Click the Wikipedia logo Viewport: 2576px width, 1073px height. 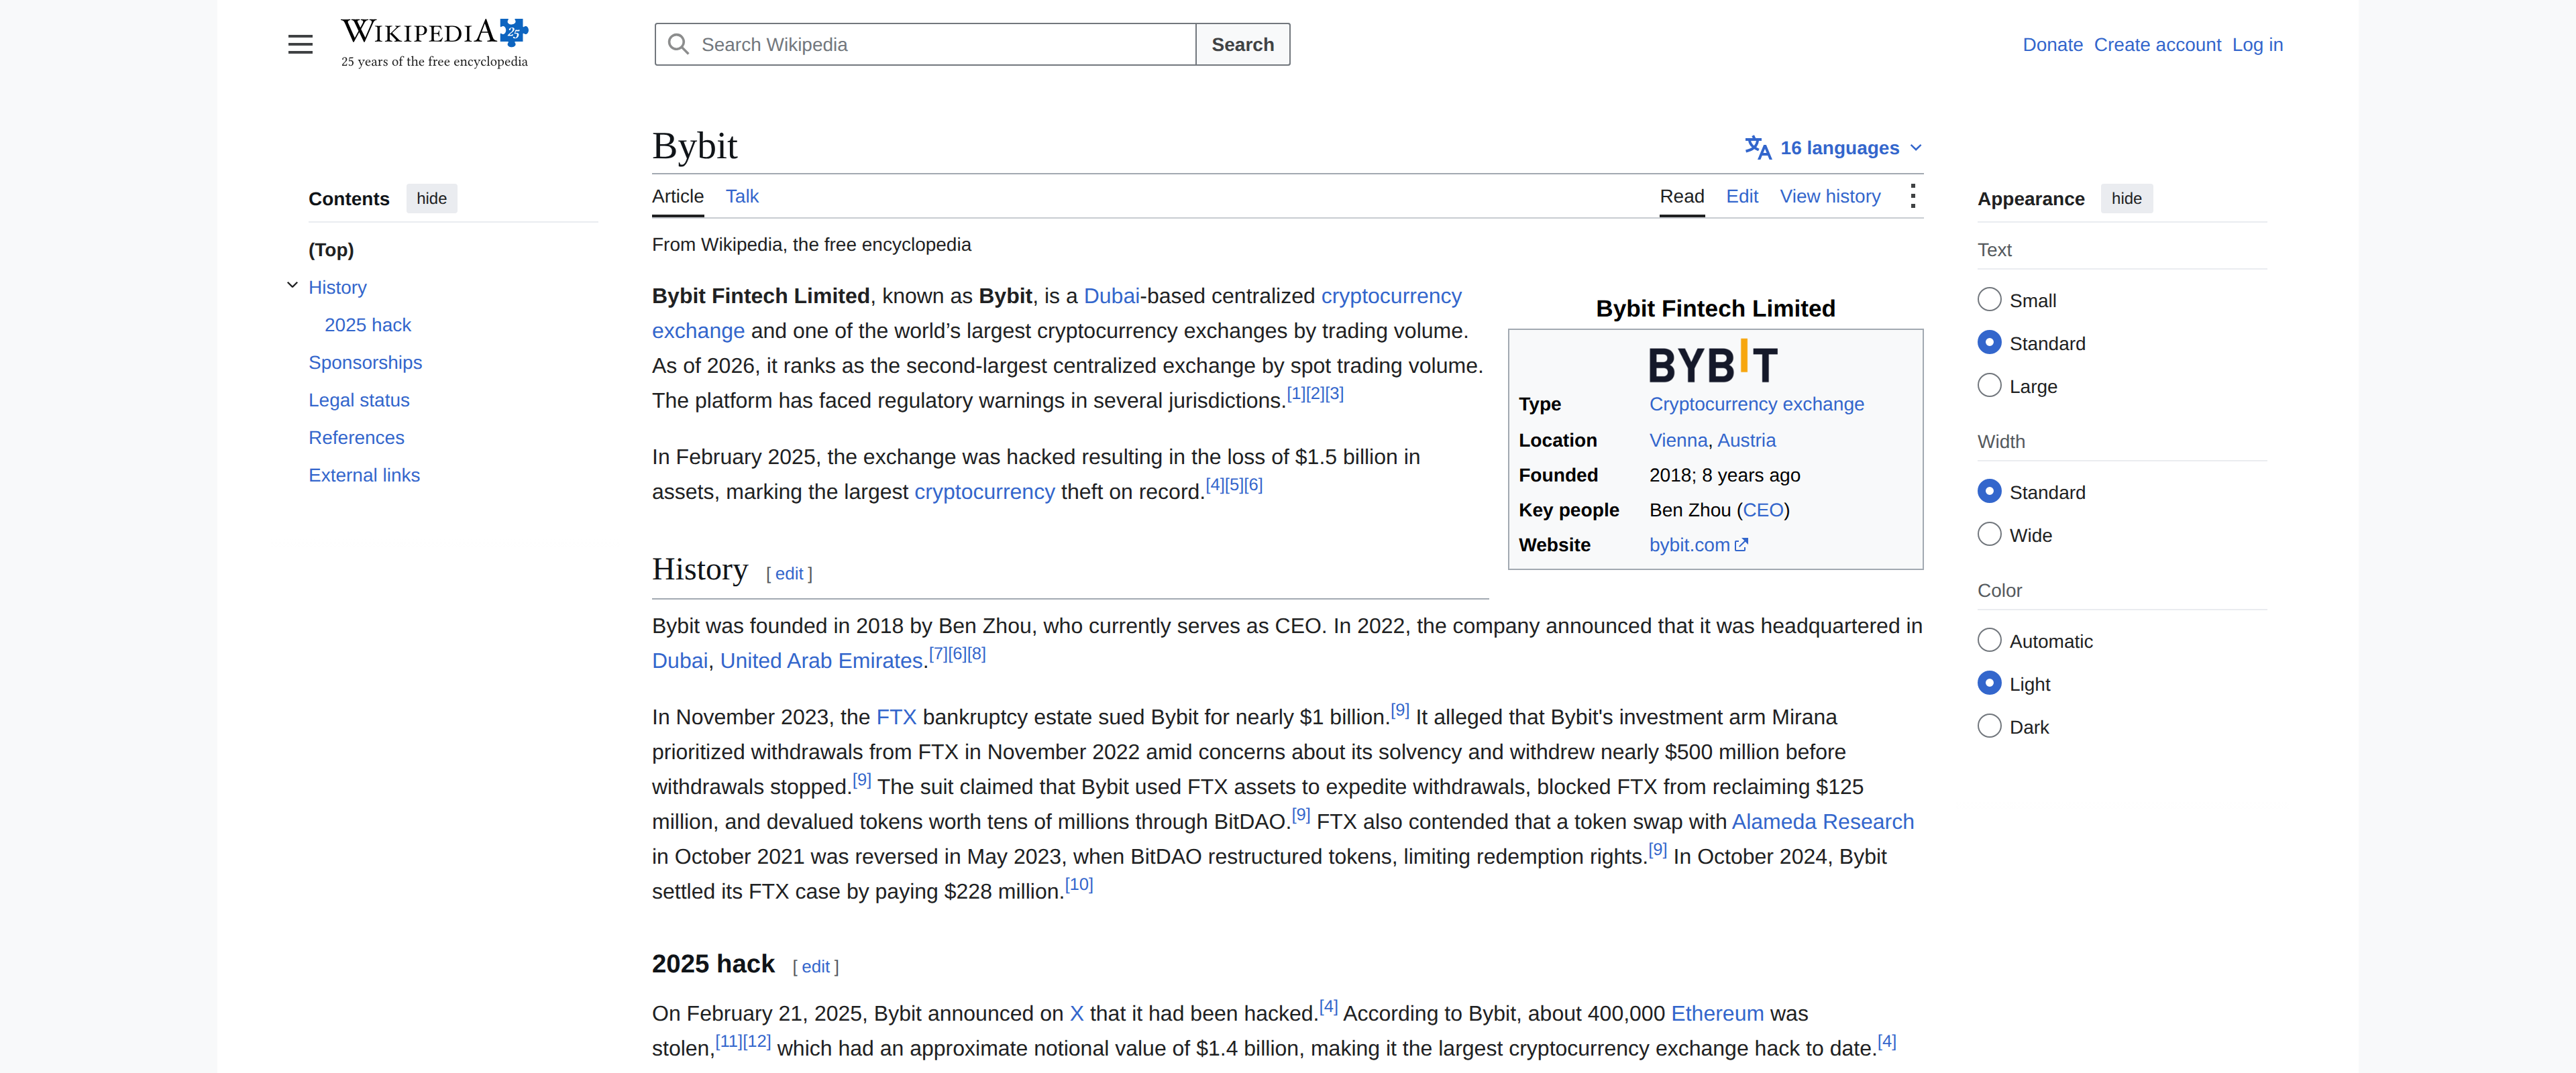[x=434, y=43]
